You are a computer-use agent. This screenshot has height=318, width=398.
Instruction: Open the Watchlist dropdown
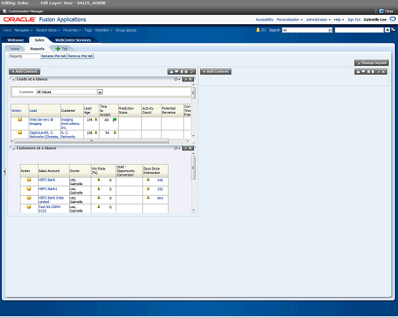click(104, 30)
